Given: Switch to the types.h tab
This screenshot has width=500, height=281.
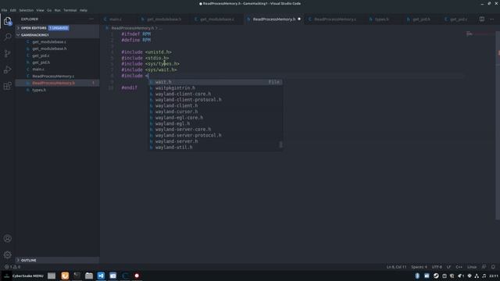Looking at the screenshot, I should pyautogui.click(x=382, y=19).
